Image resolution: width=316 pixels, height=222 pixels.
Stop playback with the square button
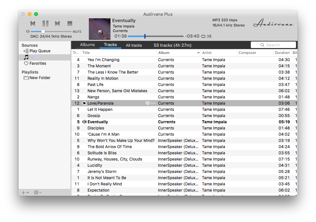pos(70,24)
